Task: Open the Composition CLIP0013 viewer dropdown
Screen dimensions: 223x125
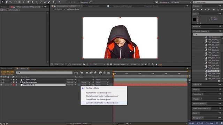Action: (79, 6)
